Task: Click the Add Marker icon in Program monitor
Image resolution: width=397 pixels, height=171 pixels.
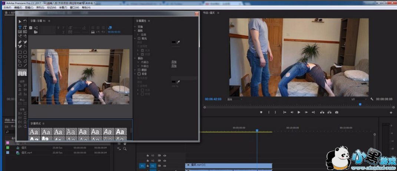Action: click(x=261, y=112)
